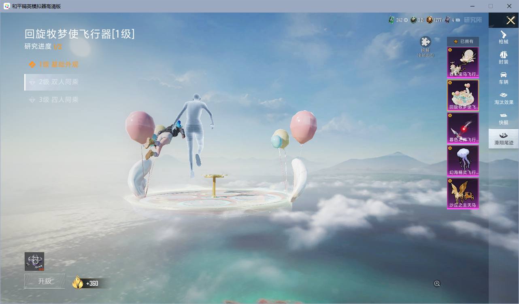Close the research lab with the X
This screenshot has width=519, height=304.
point(510,20)
